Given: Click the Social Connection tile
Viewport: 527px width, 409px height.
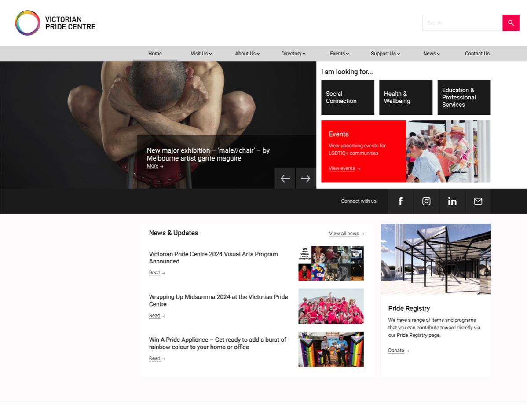Looking at the screenshot, I should [x=348, y=97].
